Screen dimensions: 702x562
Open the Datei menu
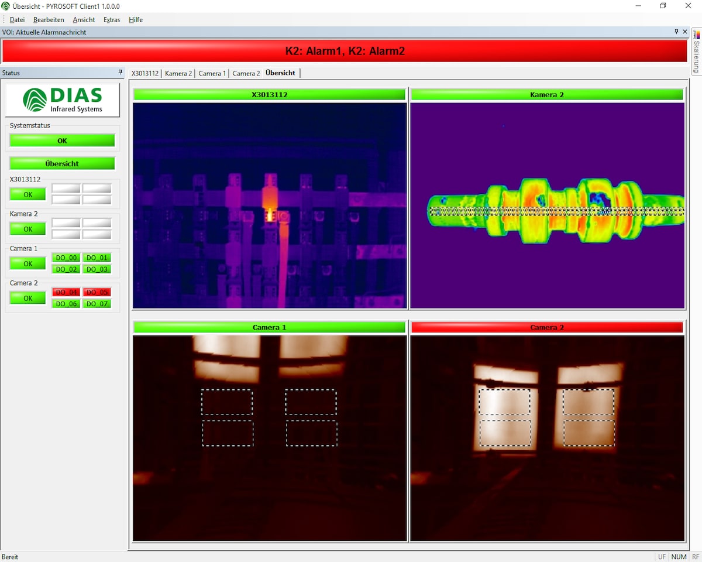click(x=17, y=19)
